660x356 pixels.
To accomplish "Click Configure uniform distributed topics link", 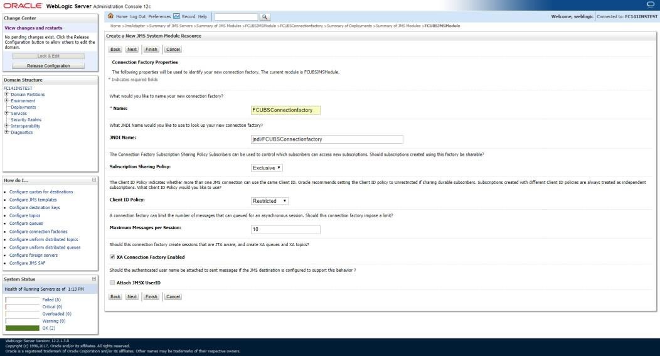I will (44, 239).
